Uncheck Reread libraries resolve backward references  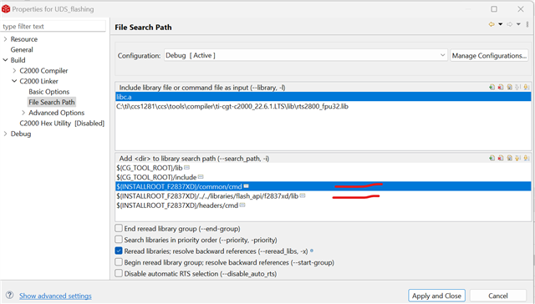coord(119,251)
